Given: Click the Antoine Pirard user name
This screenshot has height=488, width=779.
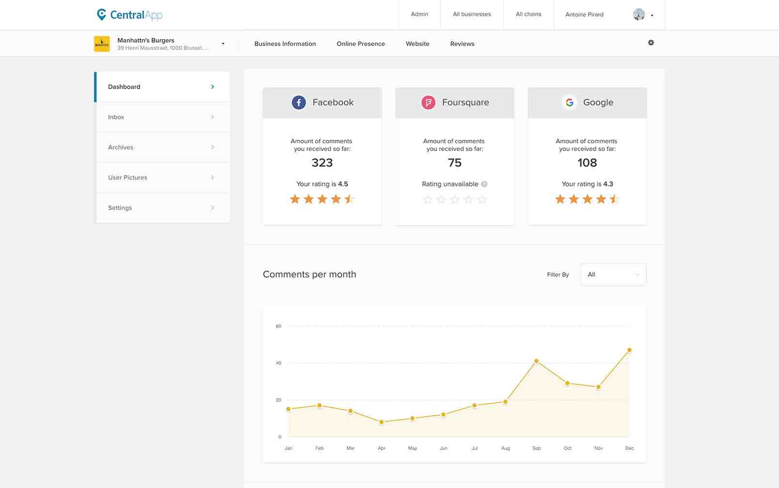Looking at the screenshot, I should coord(584,15).
